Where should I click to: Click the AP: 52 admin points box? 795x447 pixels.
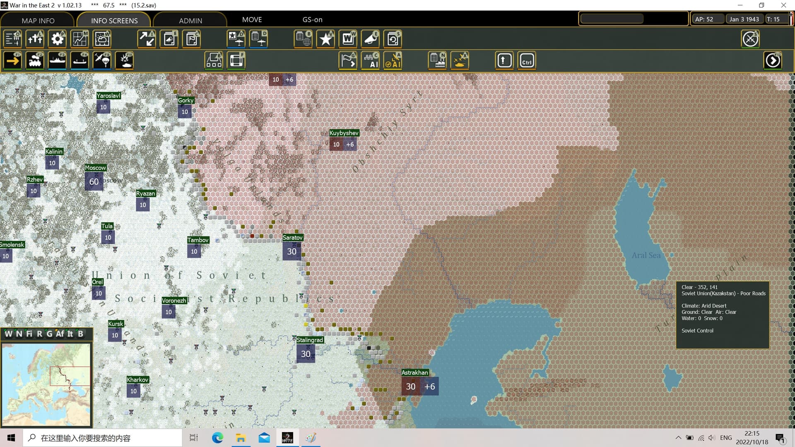click(708, 19)
